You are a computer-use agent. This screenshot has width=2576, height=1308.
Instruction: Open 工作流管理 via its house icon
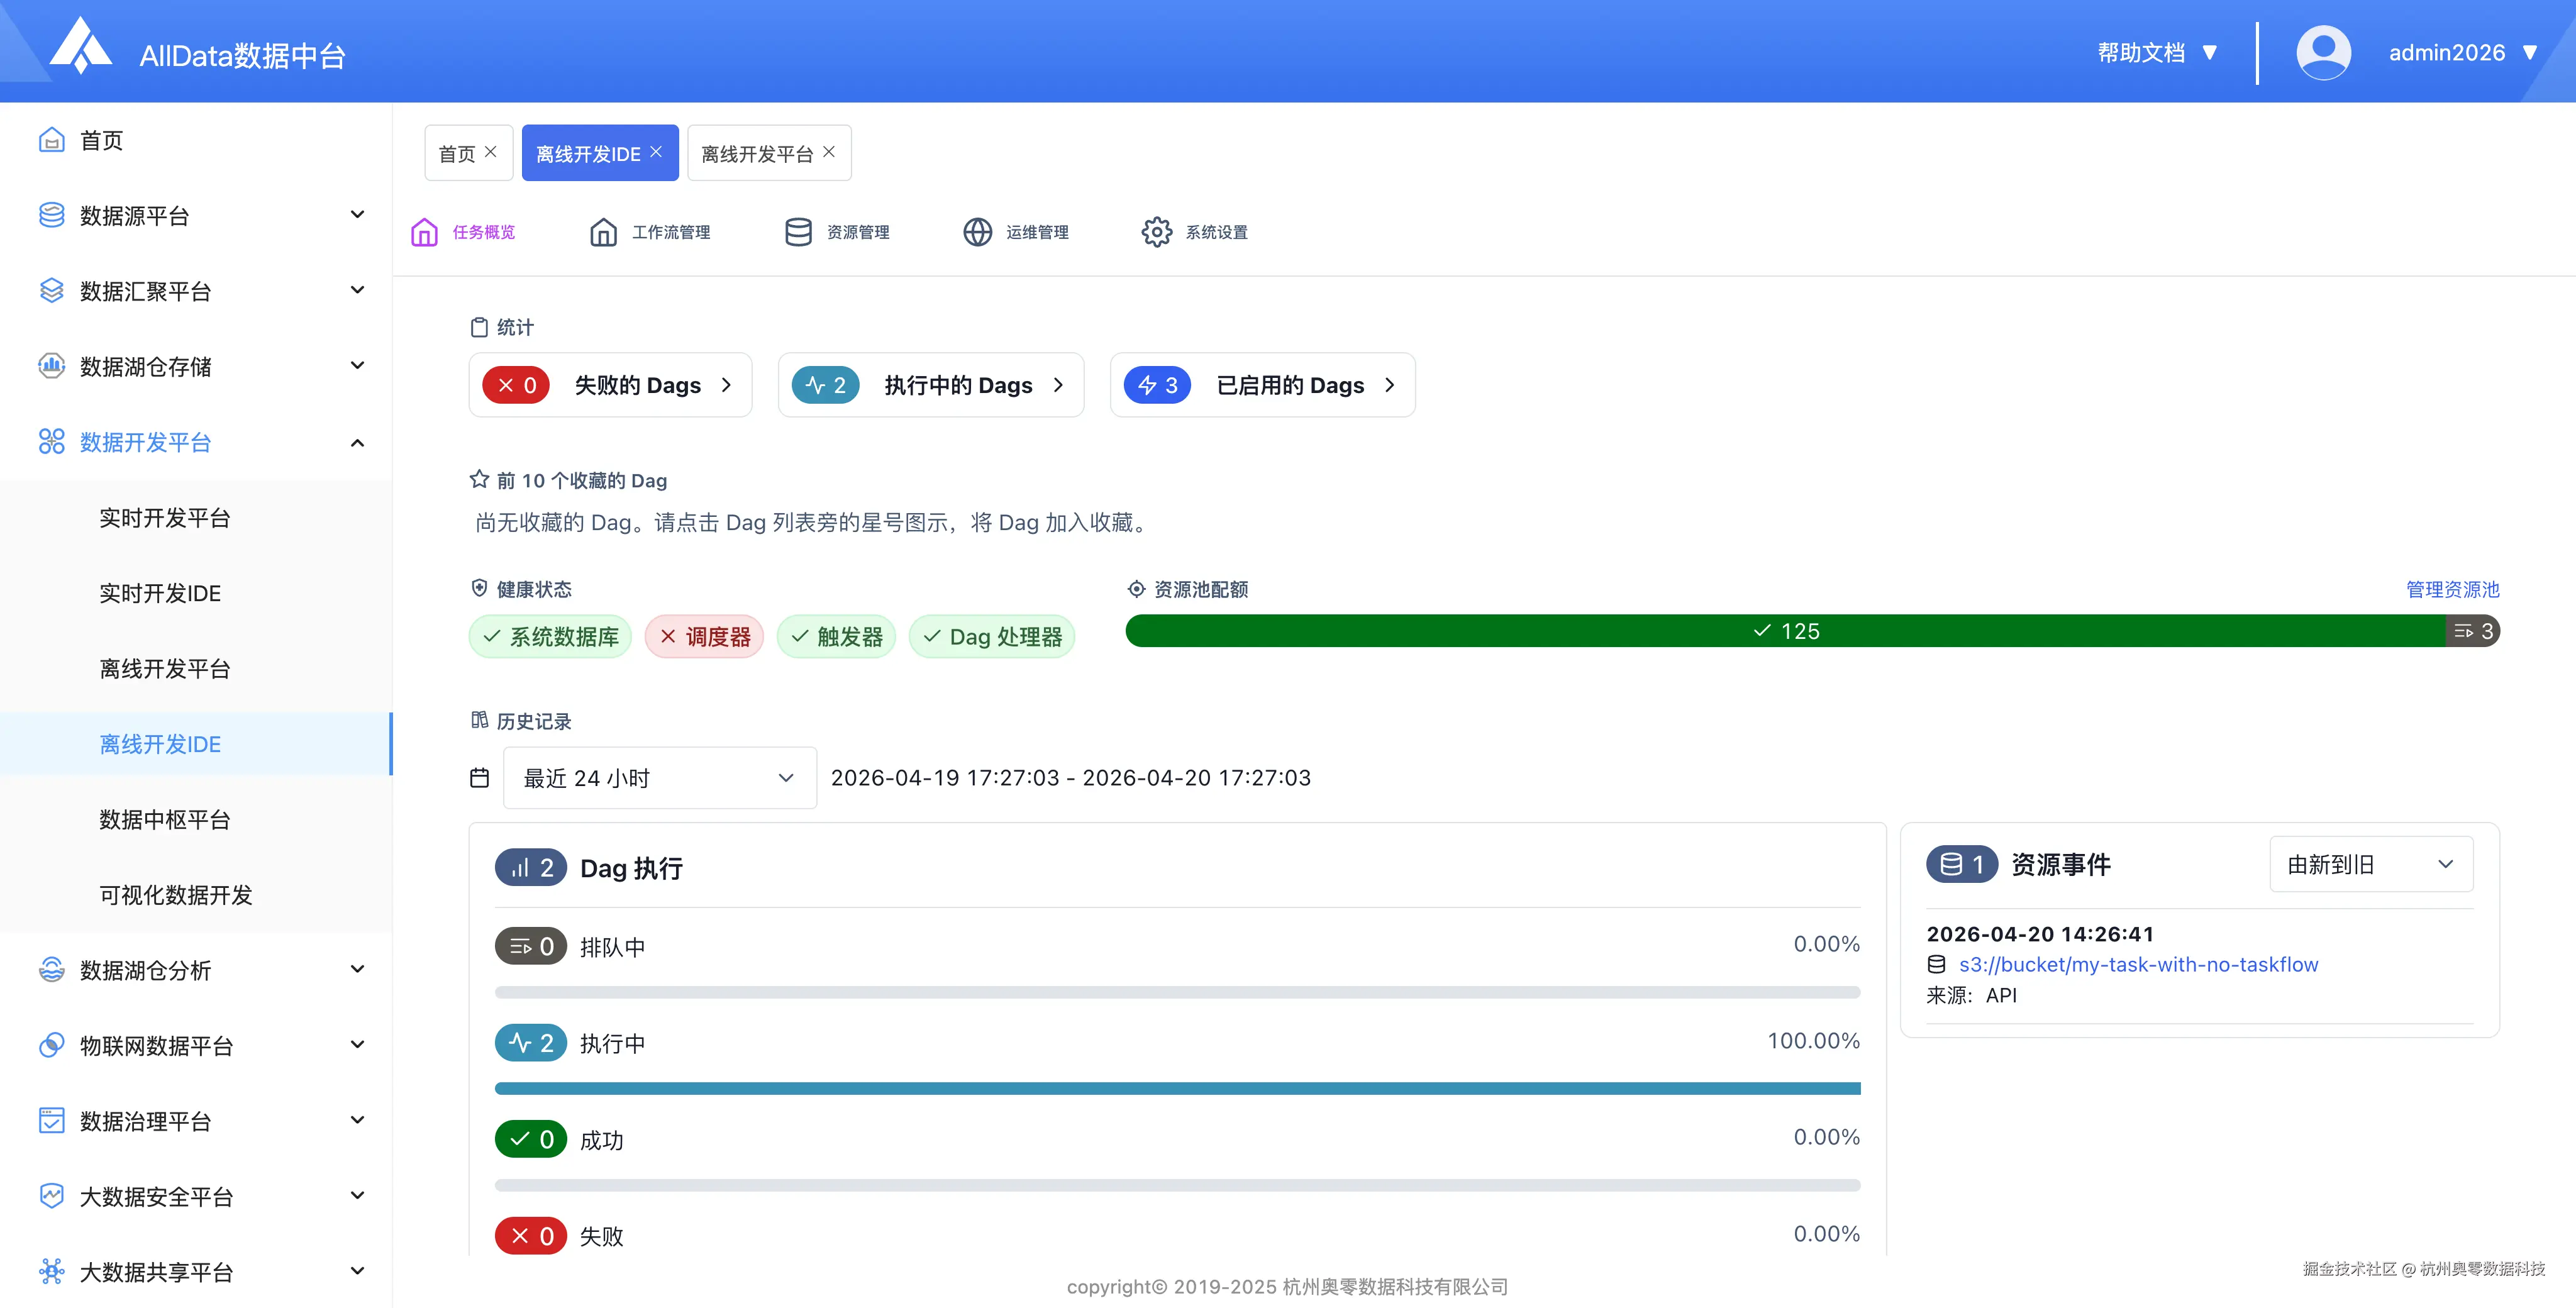tap(603, 232)
